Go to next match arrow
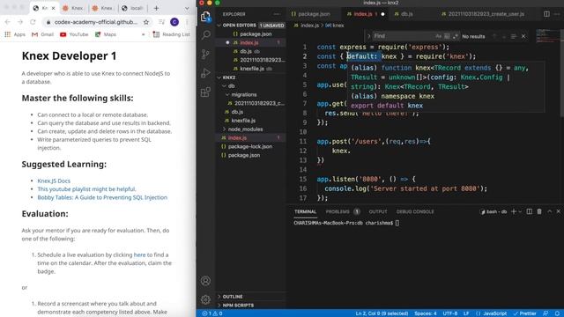The image size is (564, 317). tap(504, 36)
